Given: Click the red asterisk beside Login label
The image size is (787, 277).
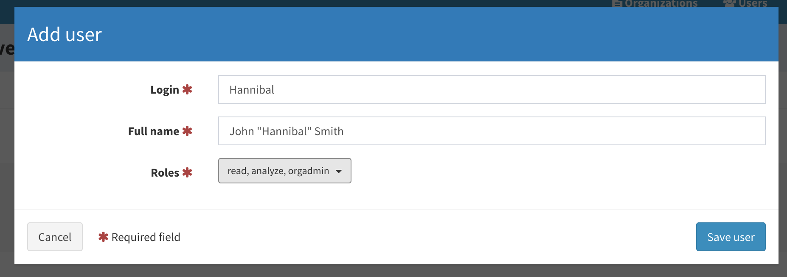Looking at the screenshot, I should click(187, 89).
